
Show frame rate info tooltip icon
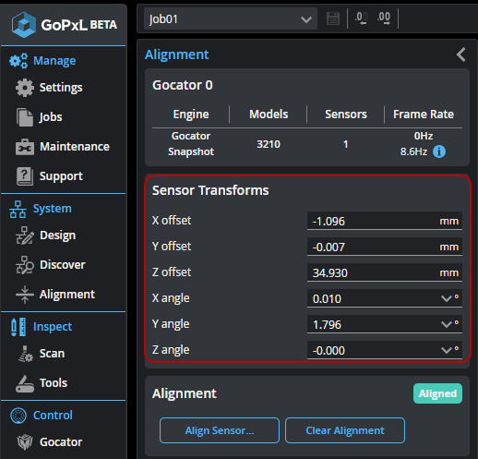click(x=439, y=151)
